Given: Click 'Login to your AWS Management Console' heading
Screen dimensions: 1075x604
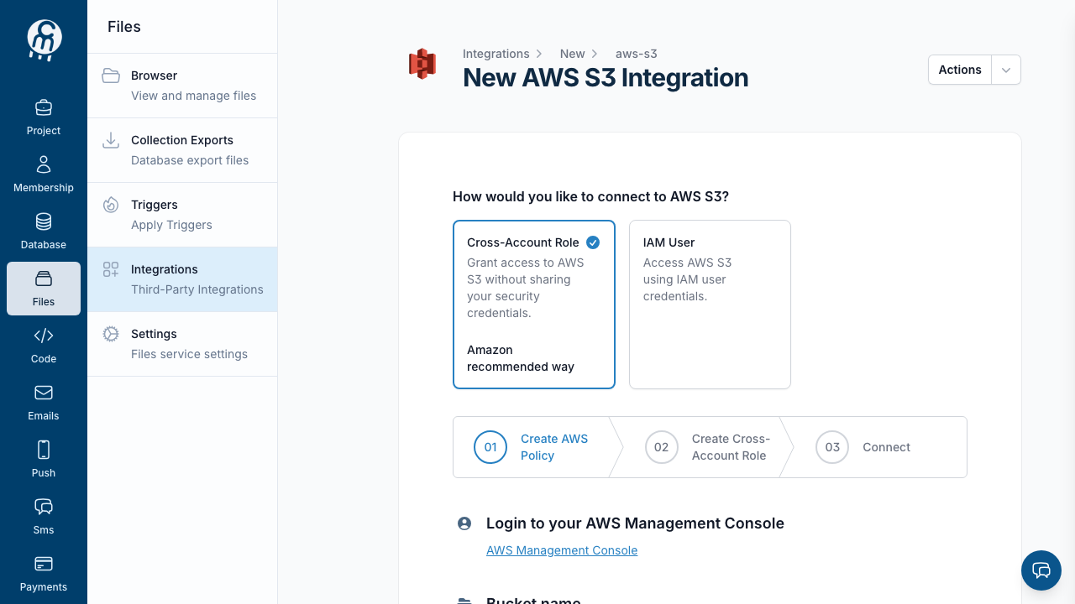Looking at the screenshot, I should point(635,523).
